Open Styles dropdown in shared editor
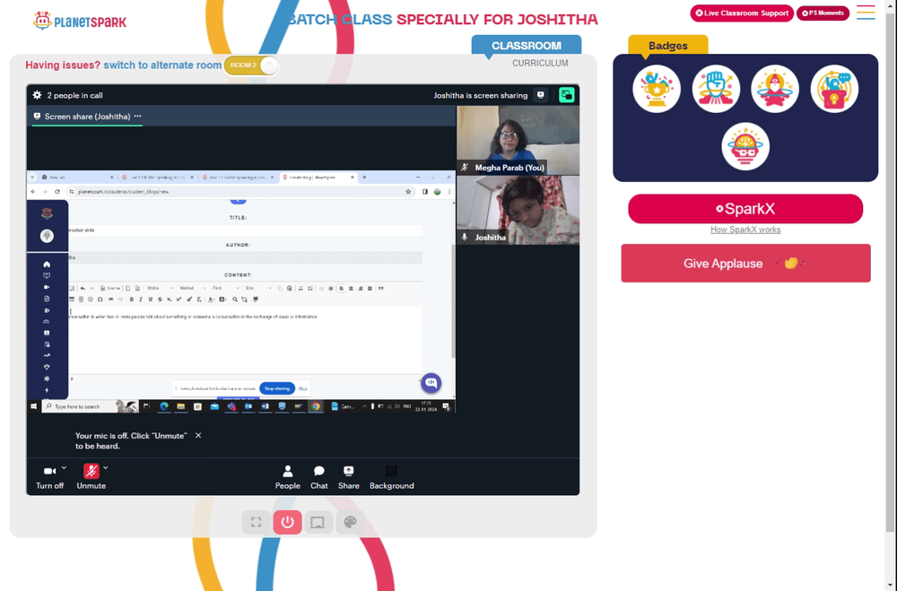Screen dimensions: 897x591 click(x=159, y=289)
